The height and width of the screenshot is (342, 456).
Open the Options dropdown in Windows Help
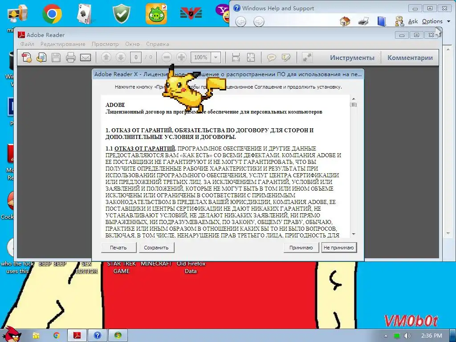436,21
